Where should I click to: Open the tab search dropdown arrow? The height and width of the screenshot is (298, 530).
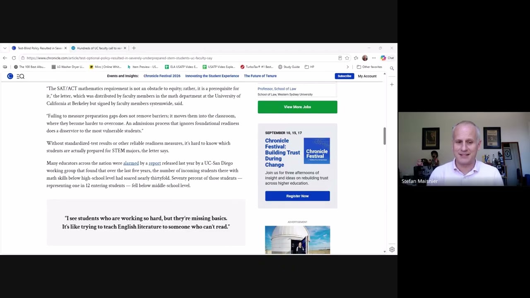[5, 48]
